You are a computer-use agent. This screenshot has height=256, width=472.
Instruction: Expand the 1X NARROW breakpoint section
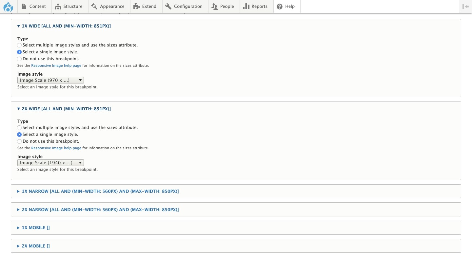pyautogui.click(x=100, y=191)
